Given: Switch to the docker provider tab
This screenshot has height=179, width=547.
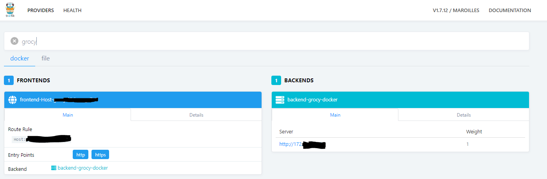Looking at the screenshot, I should (20, 58).
